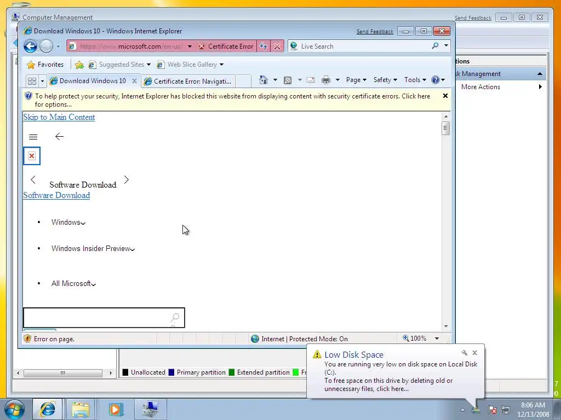561x420 pixels.
Task: Click the Error on page status icon
Action: (27, 339)
